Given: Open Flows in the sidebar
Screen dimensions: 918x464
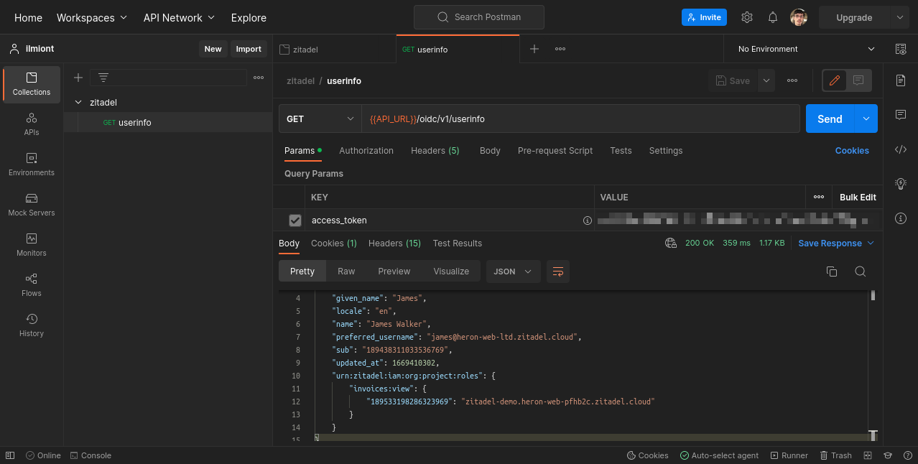Looking at the screenshot, I should 32,285.
